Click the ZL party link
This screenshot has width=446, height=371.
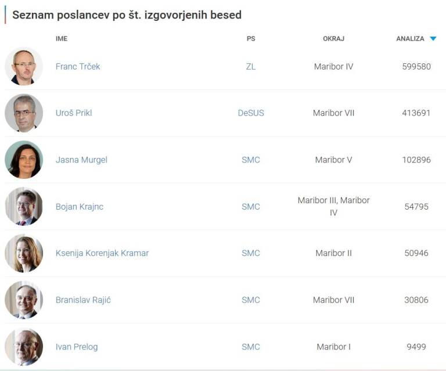(x=251, y=67)
